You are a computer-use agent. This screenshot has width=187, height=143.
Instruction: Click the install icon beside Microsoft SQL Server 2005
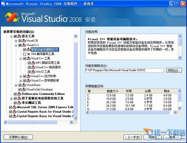click(14, 107)
